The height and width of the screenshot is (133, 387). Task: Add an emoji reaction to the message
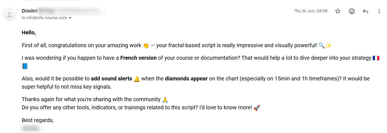(x=352, y=11)
